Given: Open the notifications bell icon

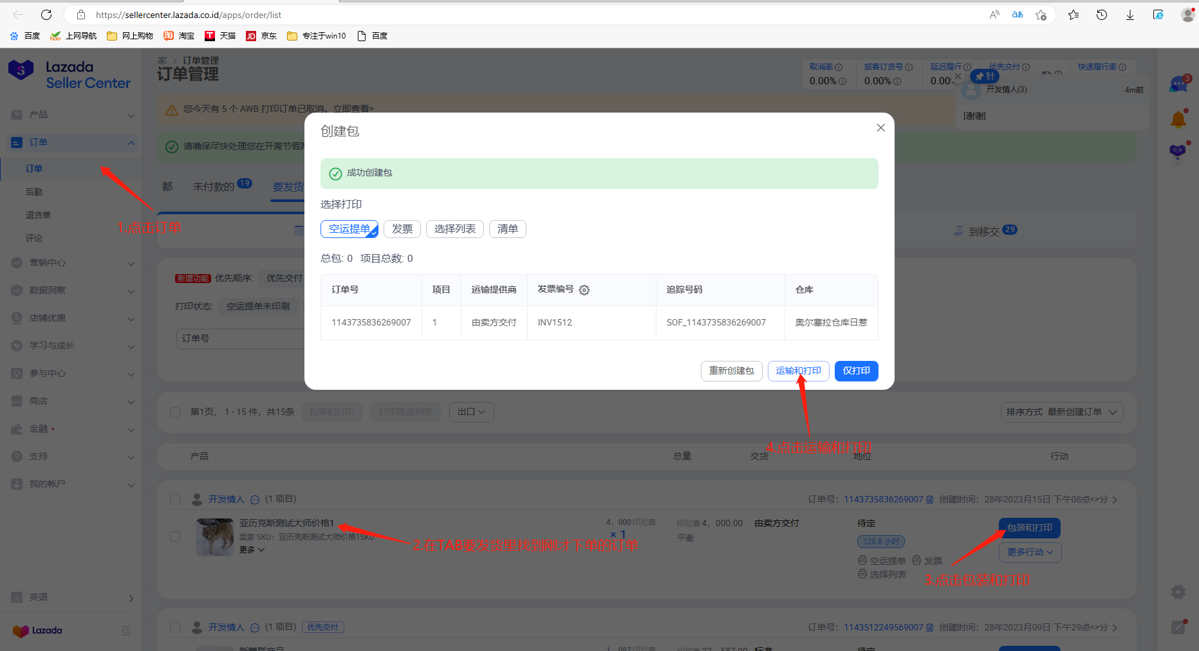Looking at the screenshot, I should point(1178,119).
